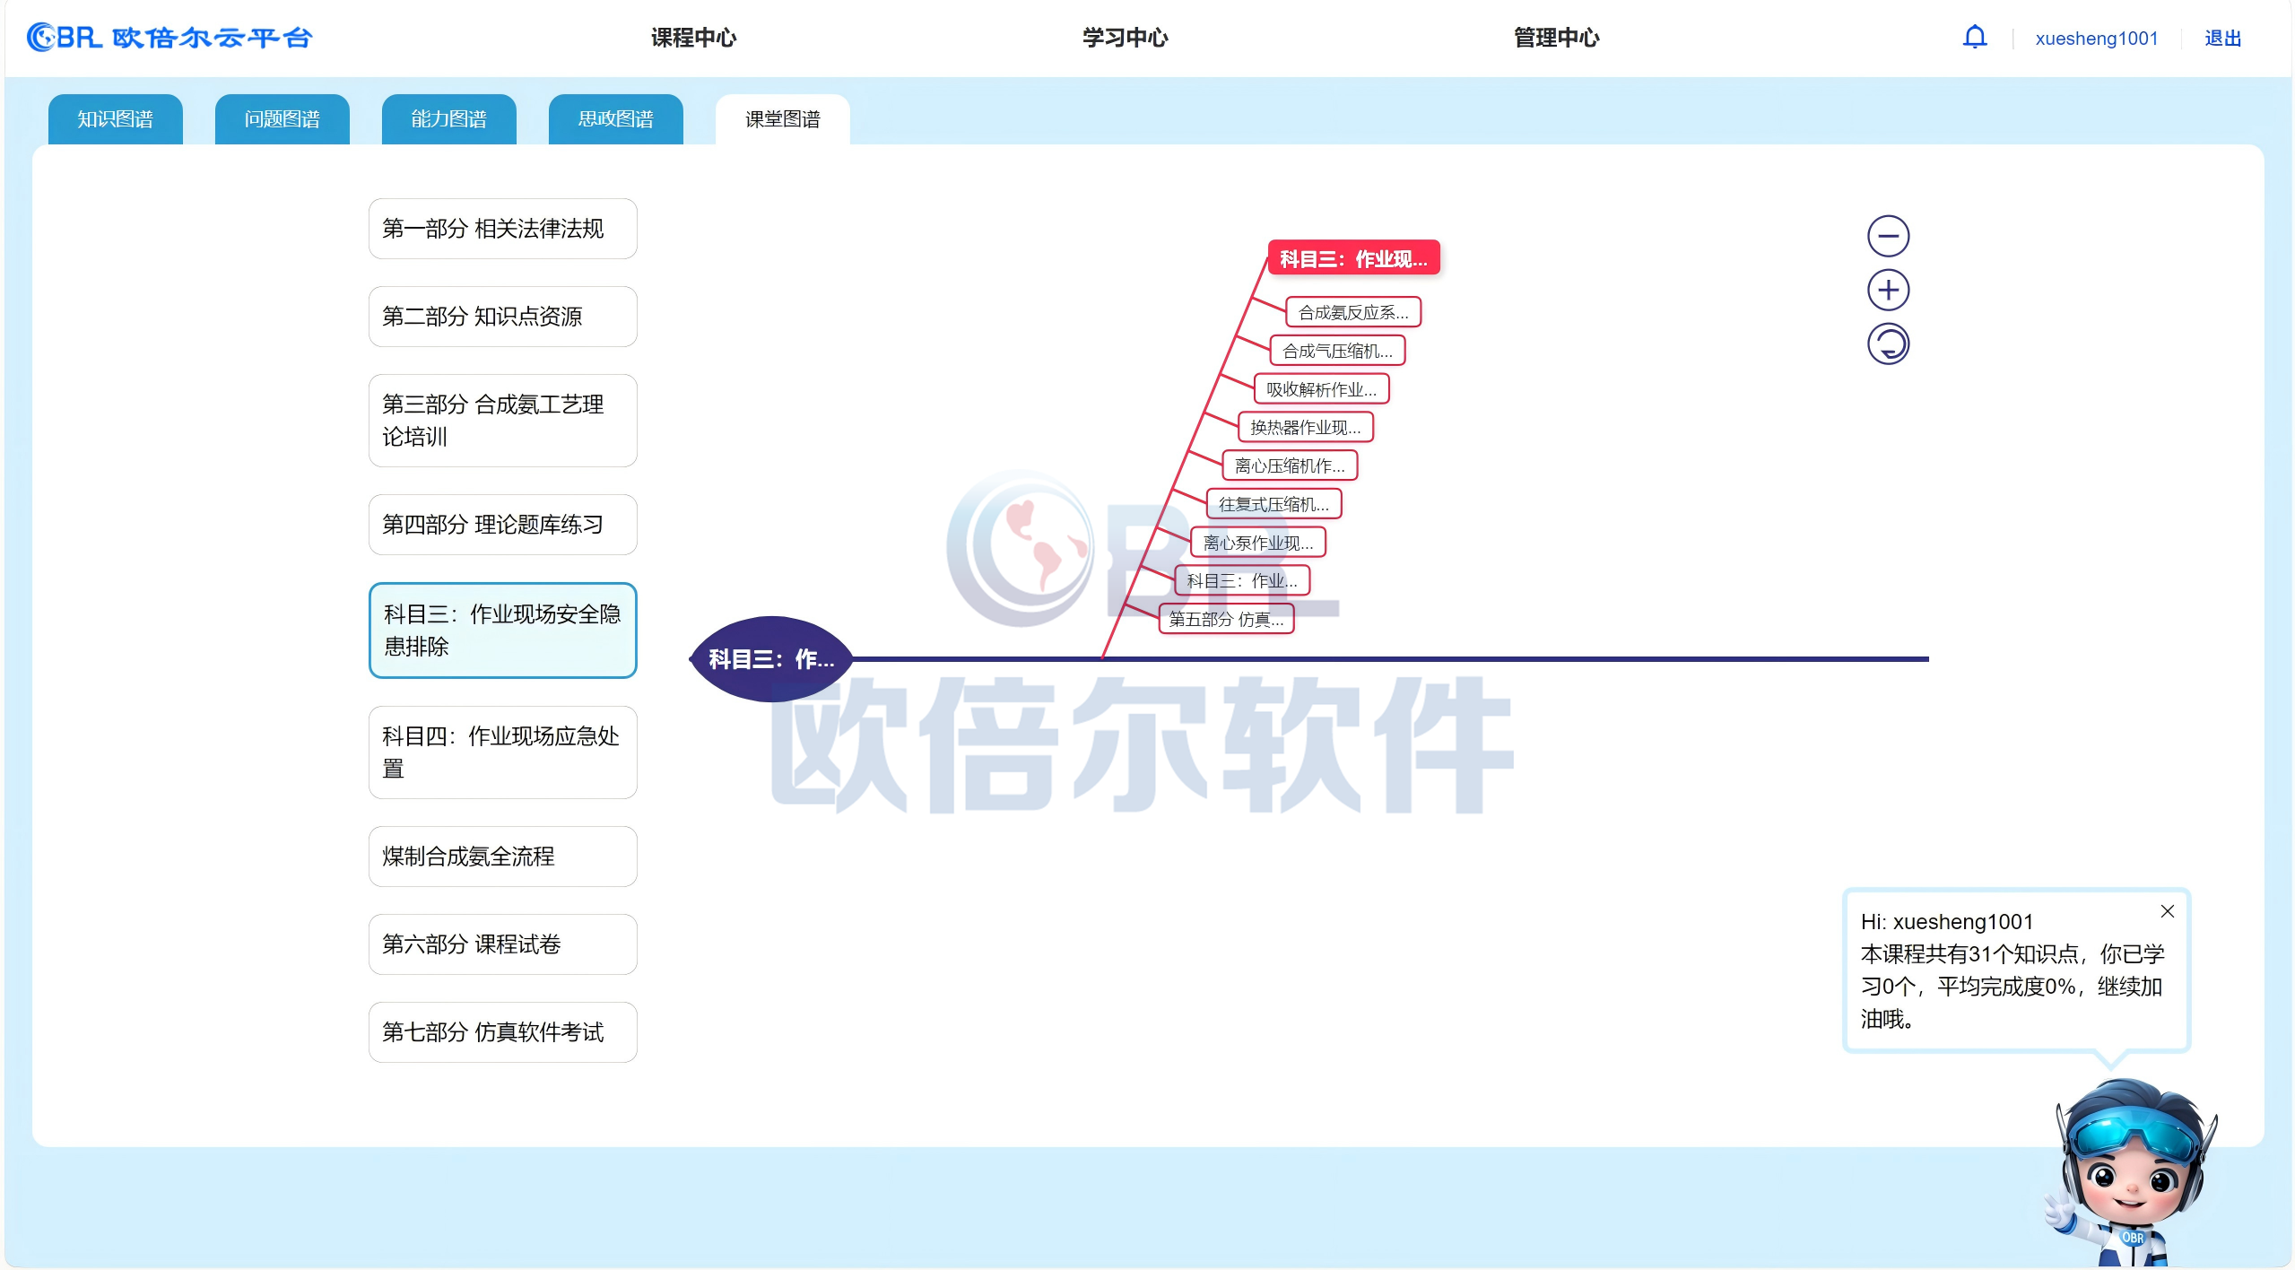Select 第一部分 相关法律法规 chapter
This screenshot has height=1270, width=2295.
tap(502, 229)
